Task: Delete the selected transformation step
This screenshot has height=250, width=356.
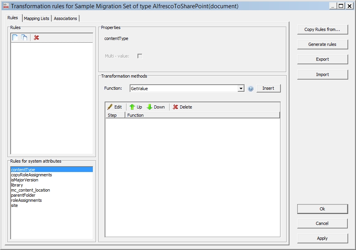Action: [183, 107]
